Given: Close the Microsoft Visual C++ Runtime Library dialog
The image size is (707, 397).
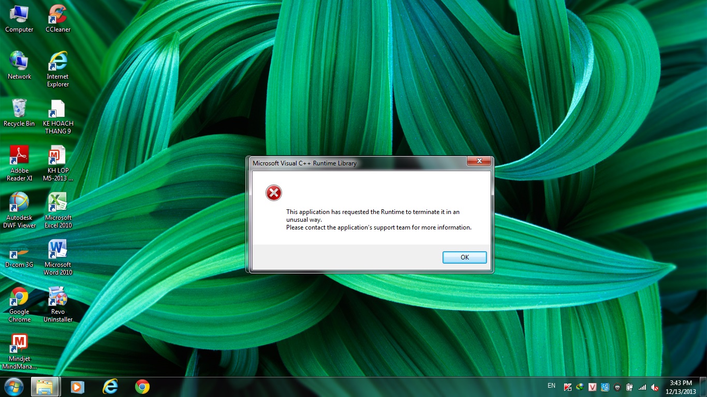Looking at the screenshot, I should [479, 161].
